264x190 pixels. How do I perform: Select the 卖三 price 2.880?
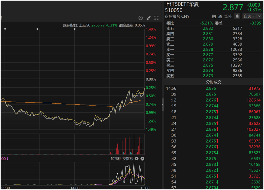click(x=208, y=39)
